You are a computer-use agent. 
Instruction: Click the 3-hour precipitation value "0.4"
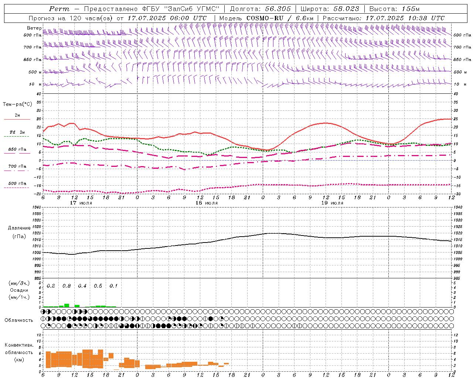pyautogui.click(x=82, y=286)
